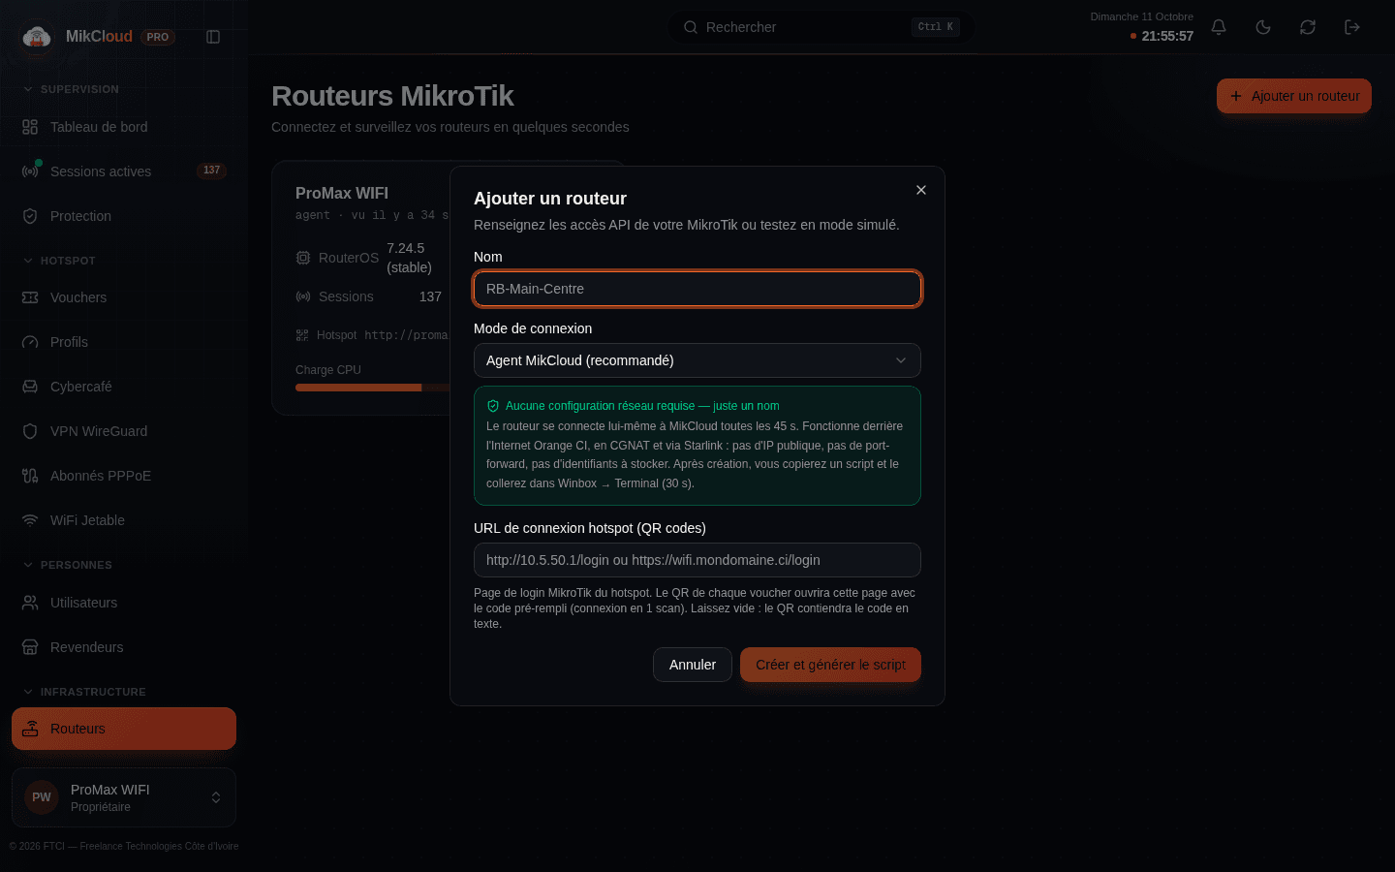Click the 21:55:57 clock text
The width and height of the screenshot is (1395, 872).
pos(1167,36)
